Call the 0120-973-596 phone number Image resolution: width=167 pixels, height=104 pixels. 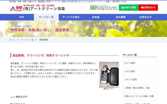(106, 7)
